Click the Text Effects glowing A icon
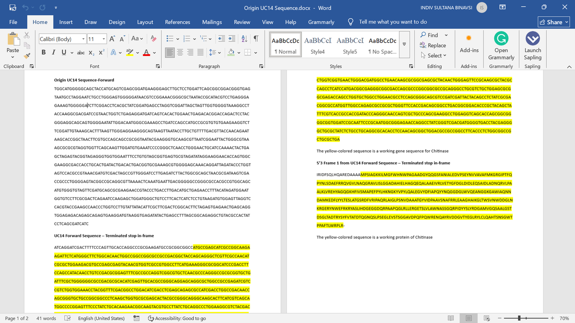The width and height of the screenshot is (575, 323). tap(114, 52)
